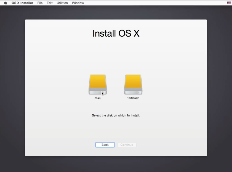This screenshot has width=232, height=172.
Task: Click the 'Mac' disk label
Action: pos(98,98)
